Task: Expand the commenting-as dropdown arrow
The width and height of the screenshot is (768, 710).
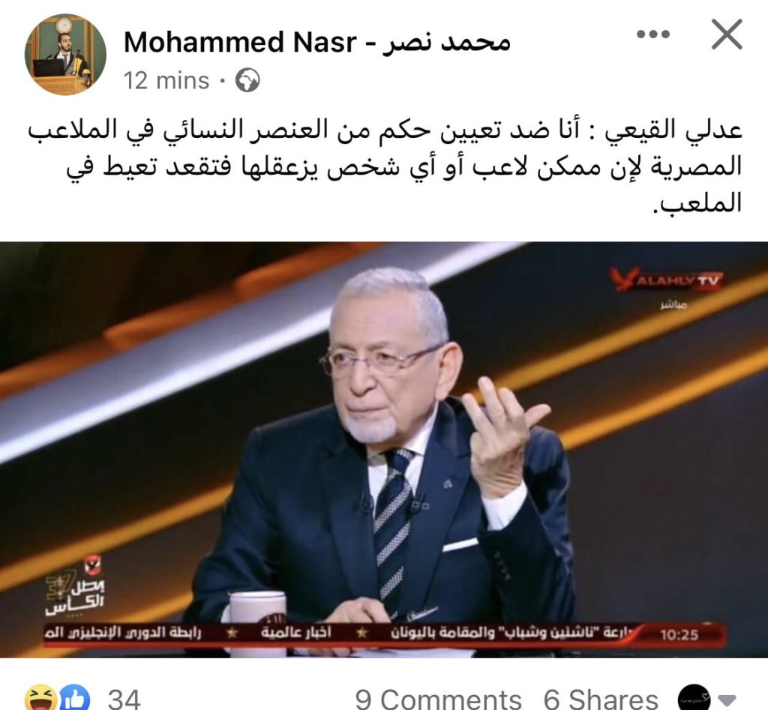Action: (x=726, y=699)
